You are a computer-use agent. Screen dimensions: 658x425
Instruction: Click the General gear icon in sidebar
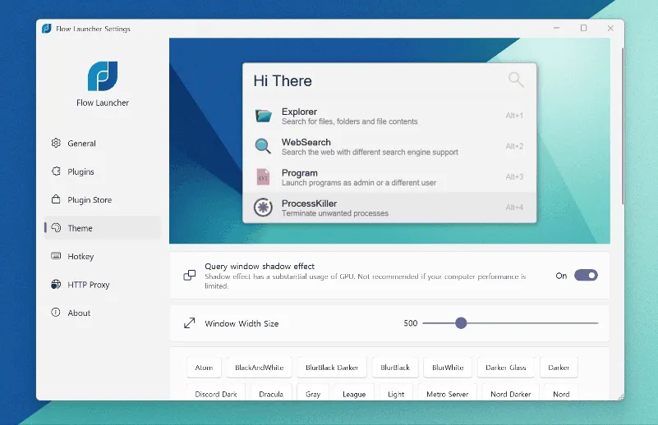(x=56, y=143)
